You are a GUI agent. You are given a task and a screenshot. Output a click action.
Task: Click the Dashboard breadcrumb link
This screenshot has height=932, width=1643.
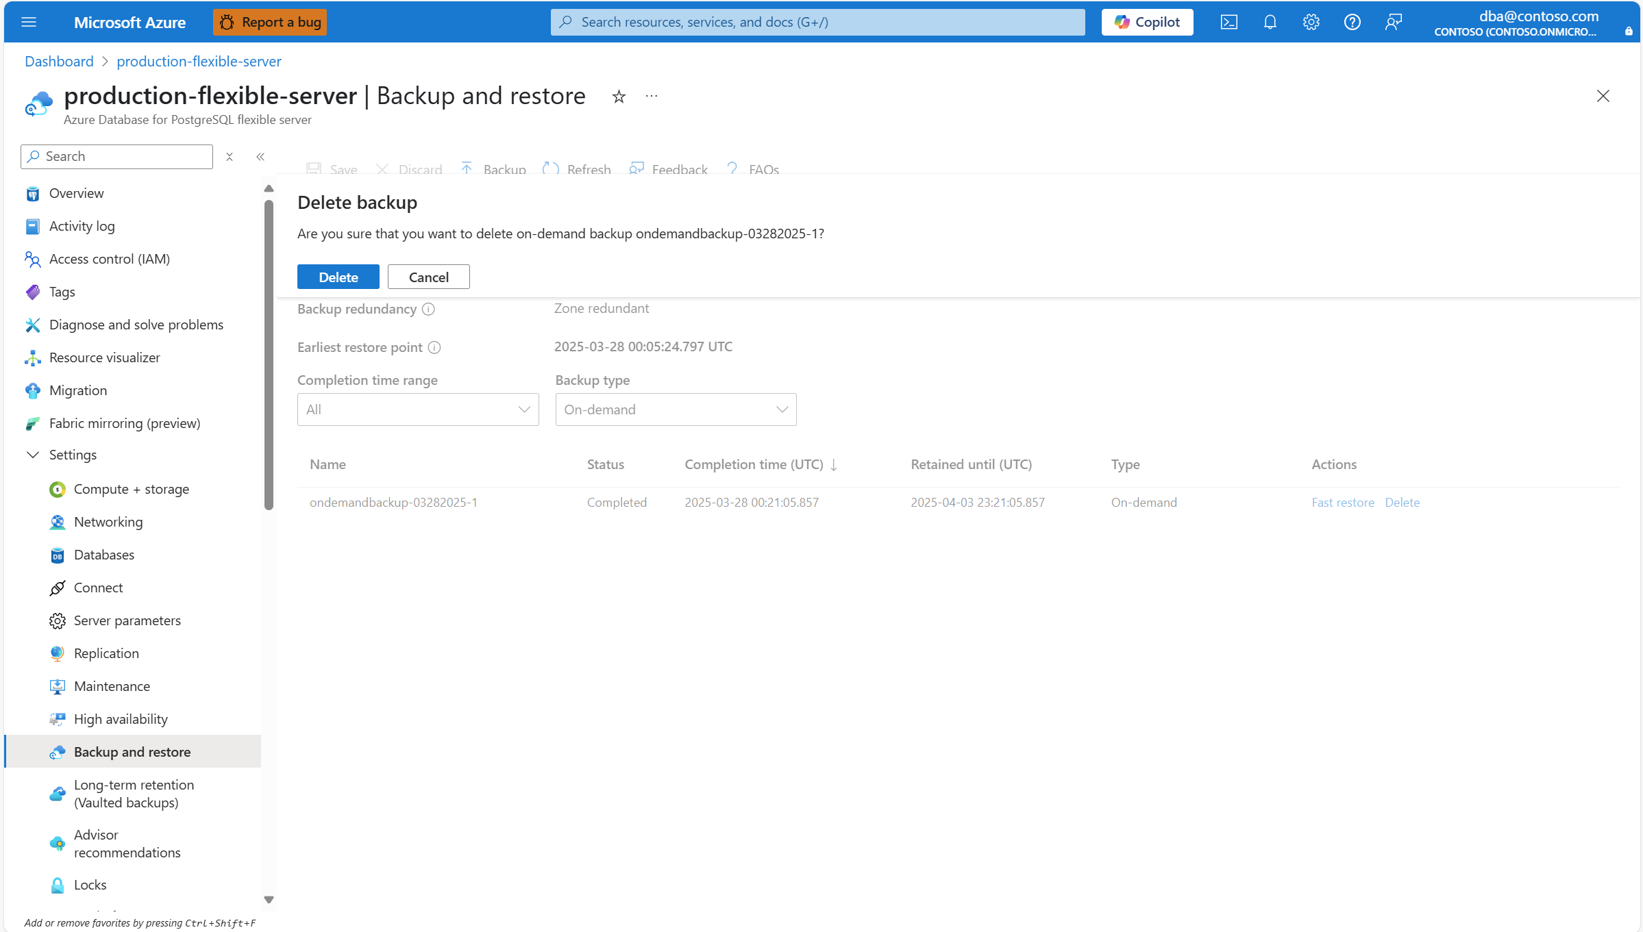(59, 61)
